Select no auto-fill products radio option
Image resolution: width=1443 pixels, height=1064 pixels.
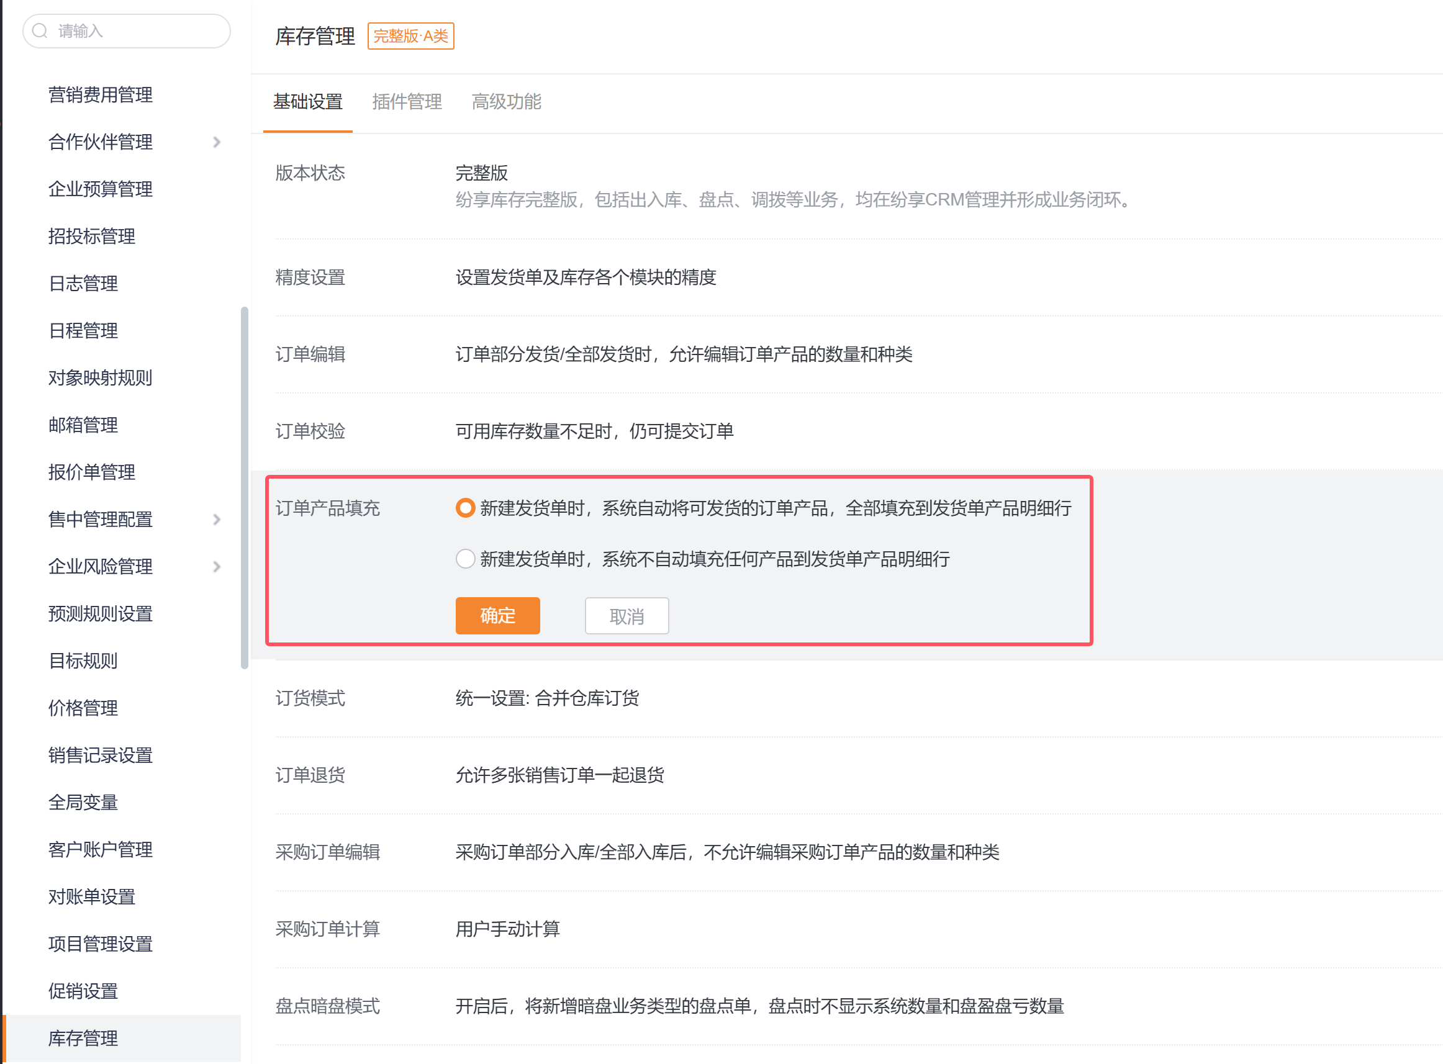[x=465, y=559]
